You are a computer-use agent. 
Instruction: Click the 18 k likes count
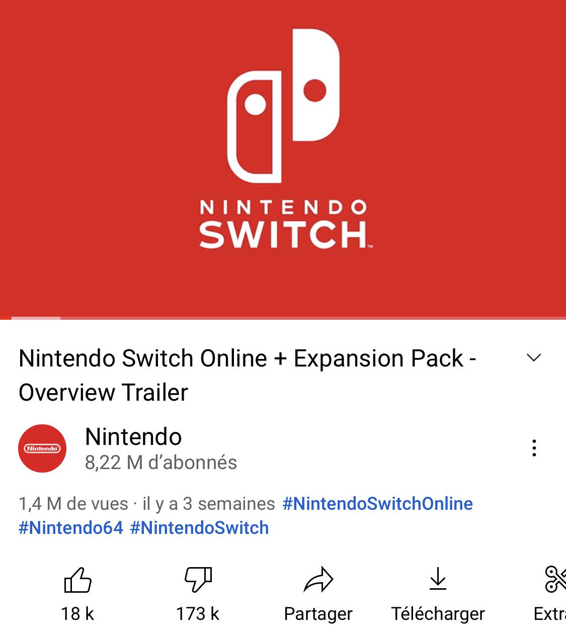point(77,614)
